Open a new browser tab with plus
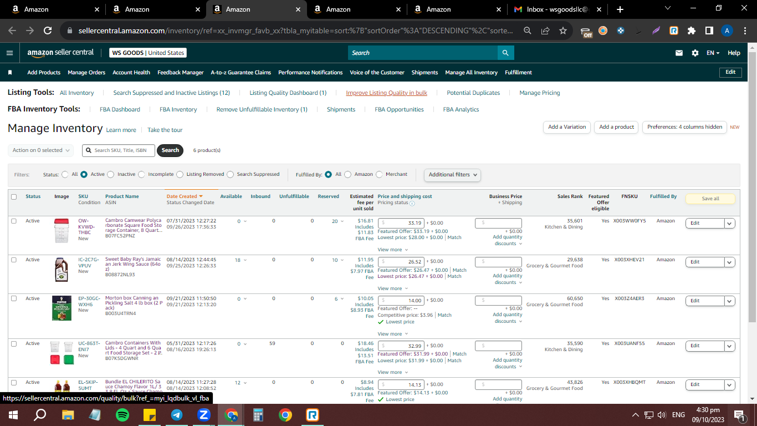This screenshot has width=757, height=426. (620, 9)
